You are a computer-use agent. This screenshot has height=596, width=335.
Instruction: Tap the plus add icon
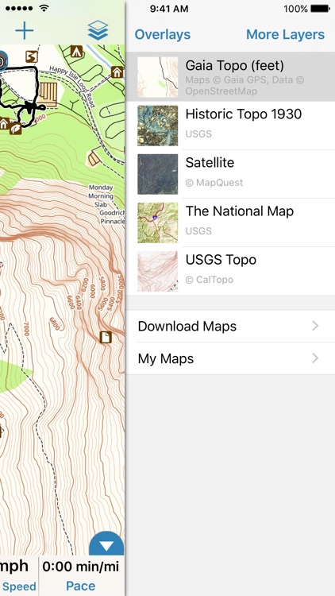[25, 31]
